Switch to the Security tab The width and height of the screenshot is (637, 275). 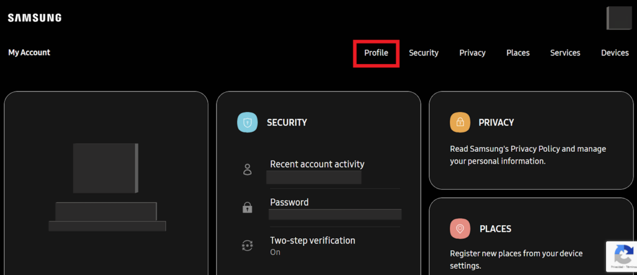pyautogui.click(x=424, y=53)
